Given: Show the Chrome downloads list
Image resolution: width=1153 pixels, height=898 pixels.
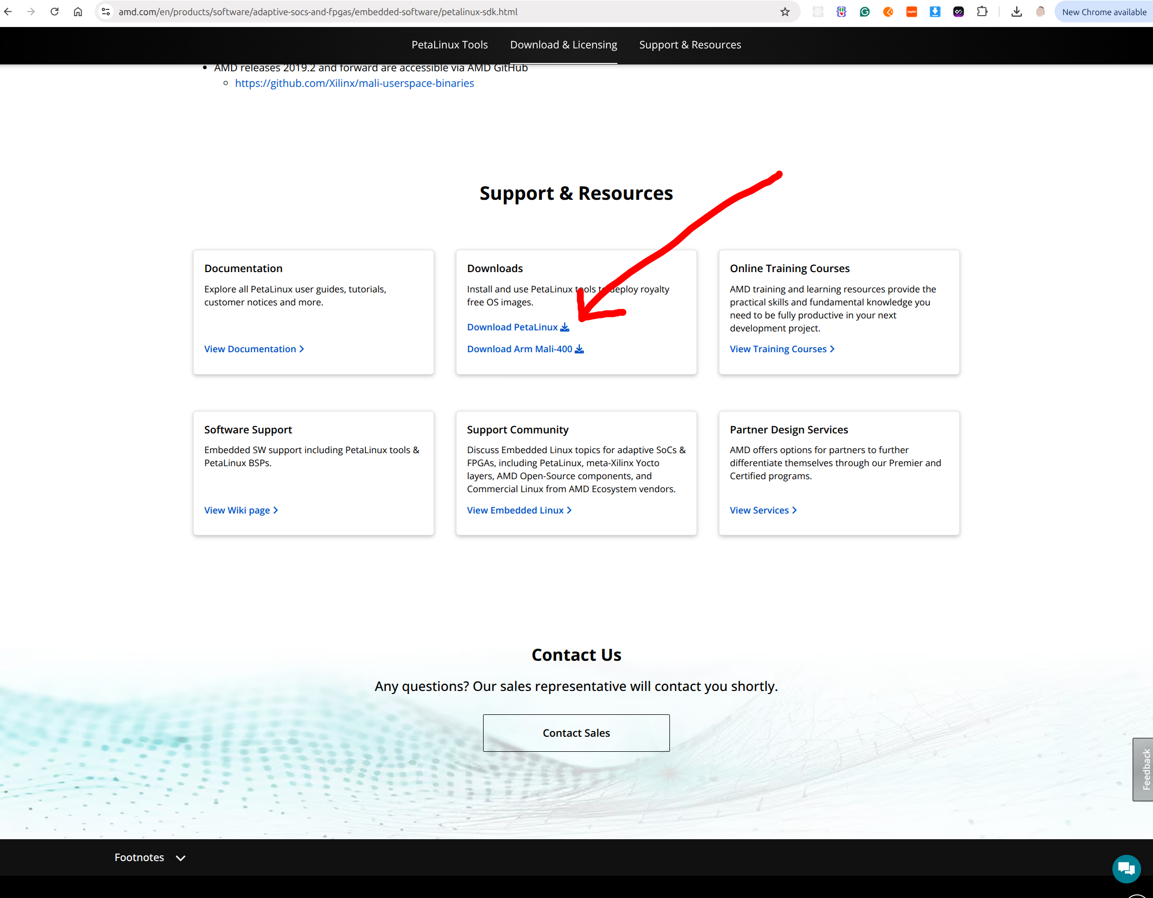Looking at the screenshot, I should pos(1017,11).
